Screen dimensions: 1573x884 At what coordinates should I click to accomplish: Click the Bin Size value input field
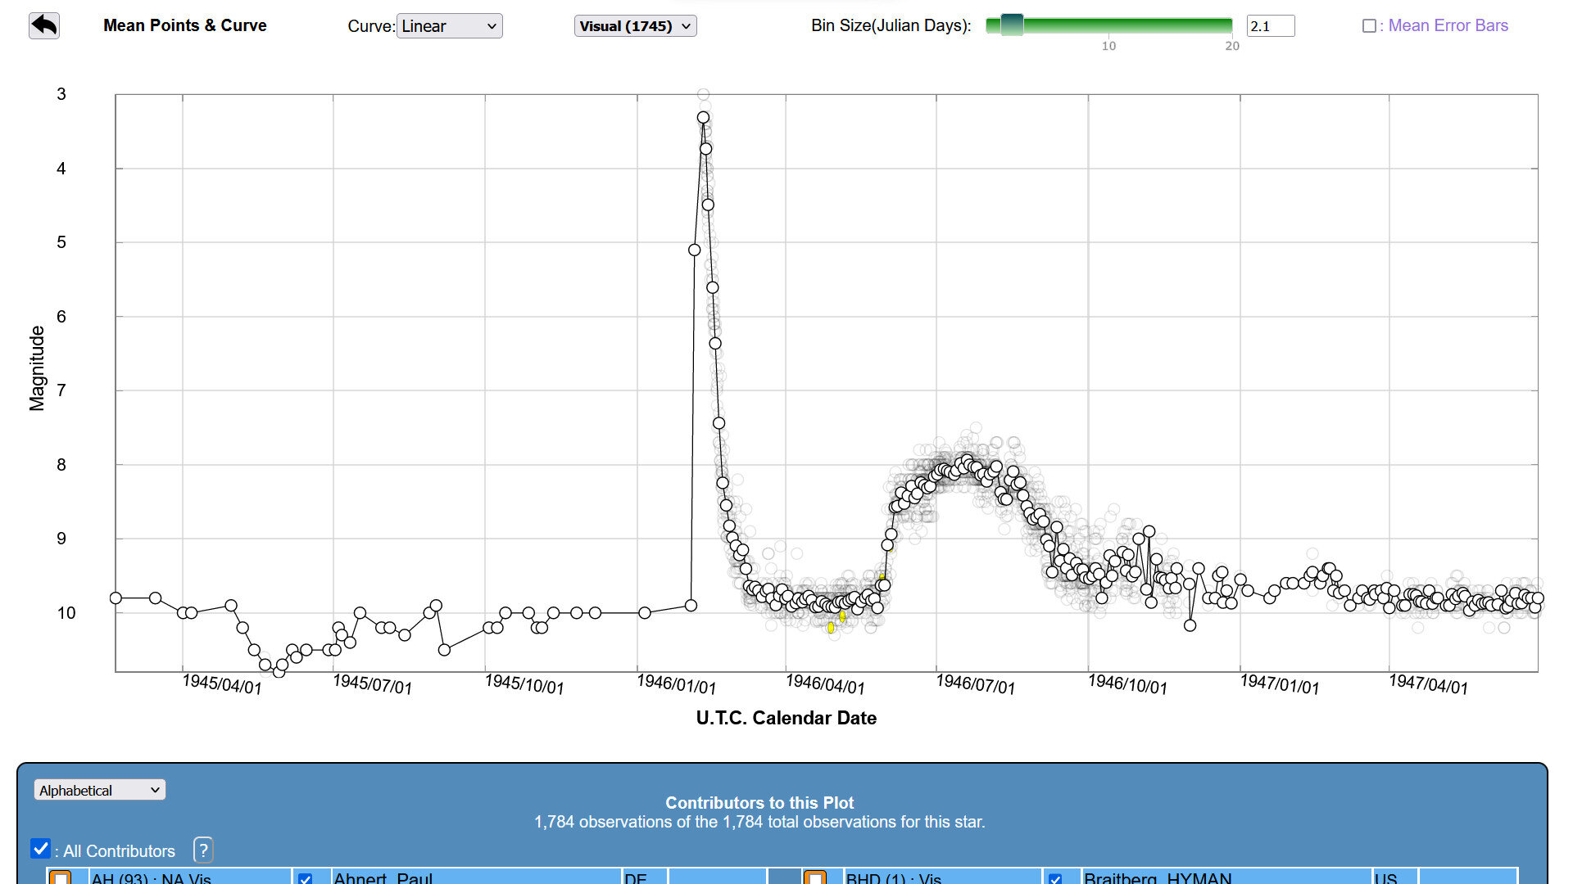click(1270, 26)
